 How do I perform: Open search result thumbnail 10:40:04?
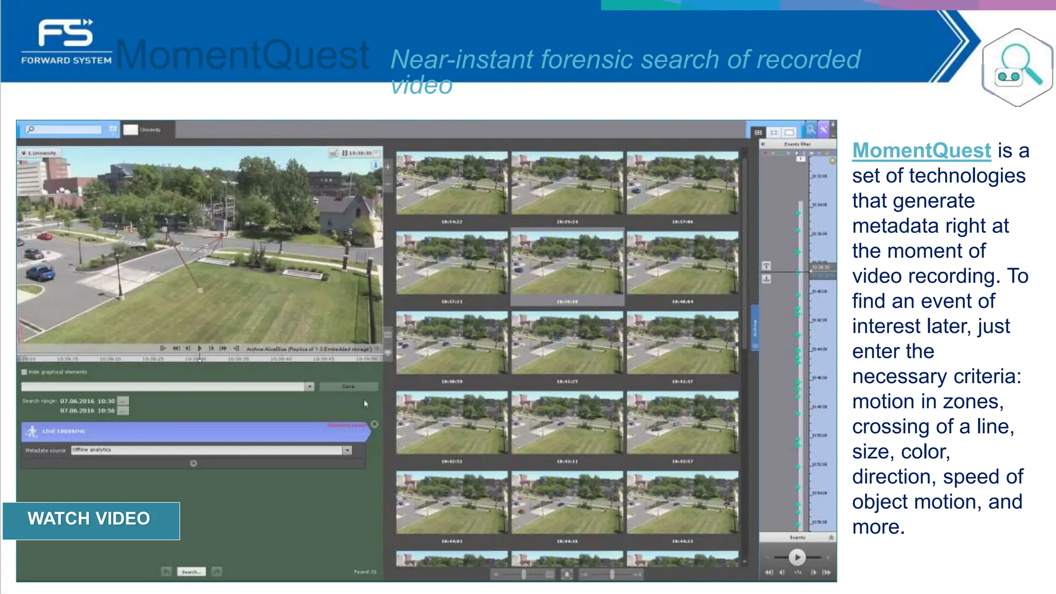coord(683,263)
